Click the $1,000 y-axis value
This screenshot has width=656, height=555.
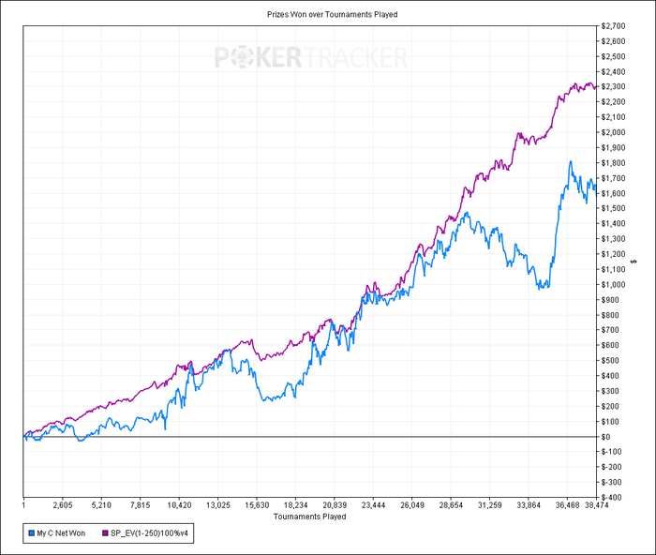click(613, 285)
